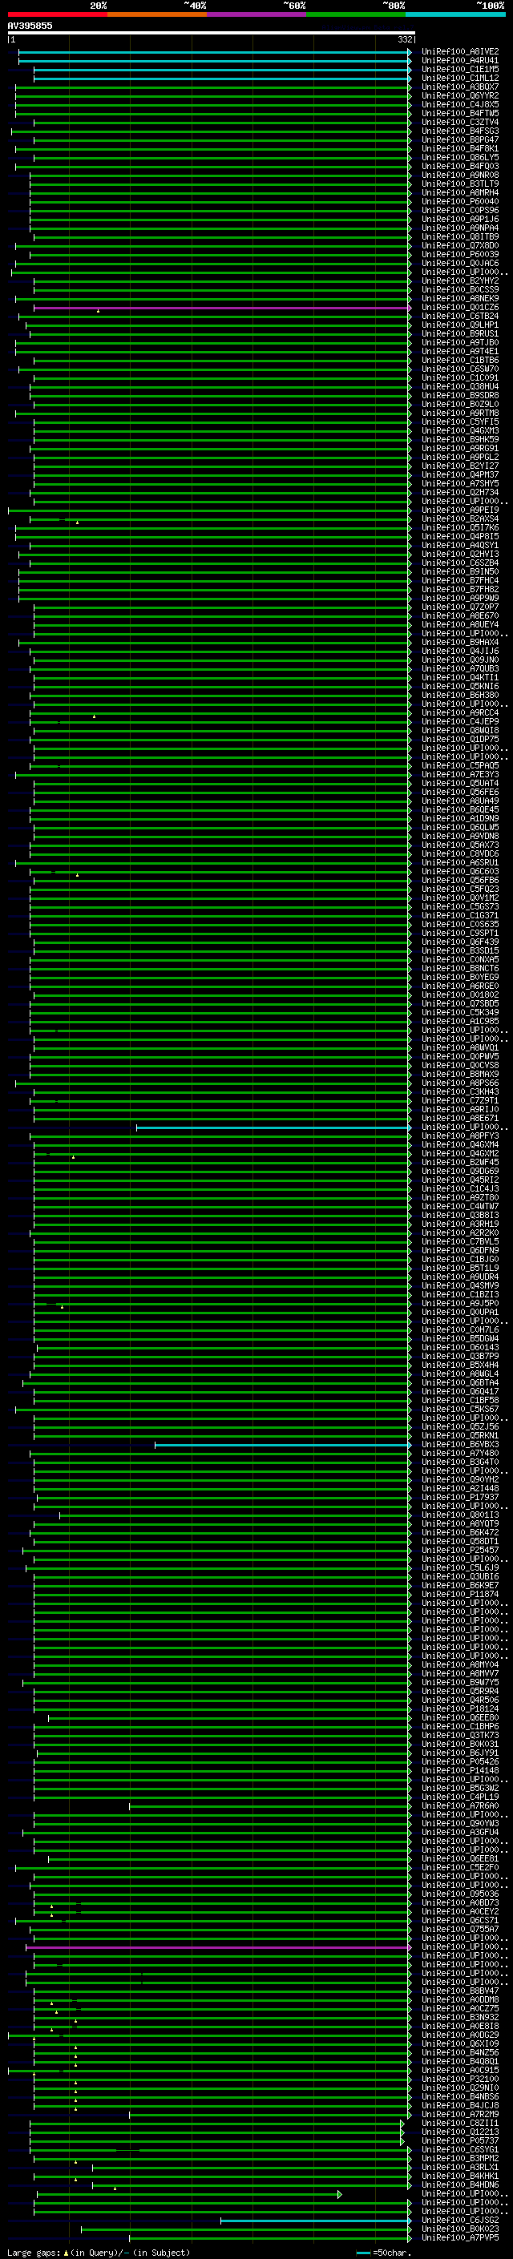Open hit UniRef100_Q5ZJ56
The image size is (513, 2259).
(460, 1426)
